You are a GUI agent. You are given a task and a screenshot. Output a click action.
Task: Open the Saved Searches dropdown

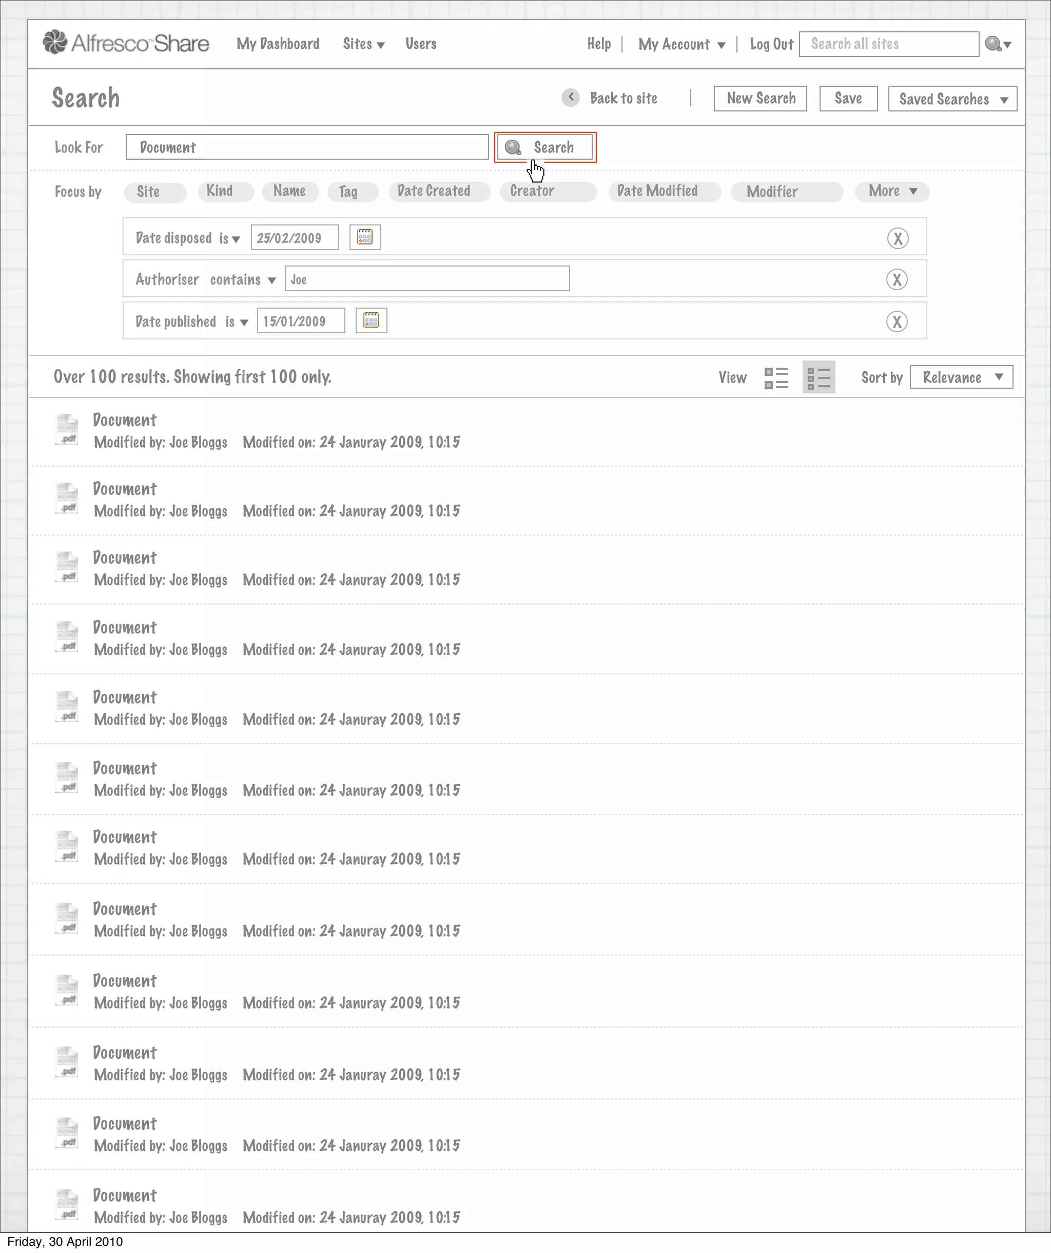pyautogui.click(x=952, y=99)
